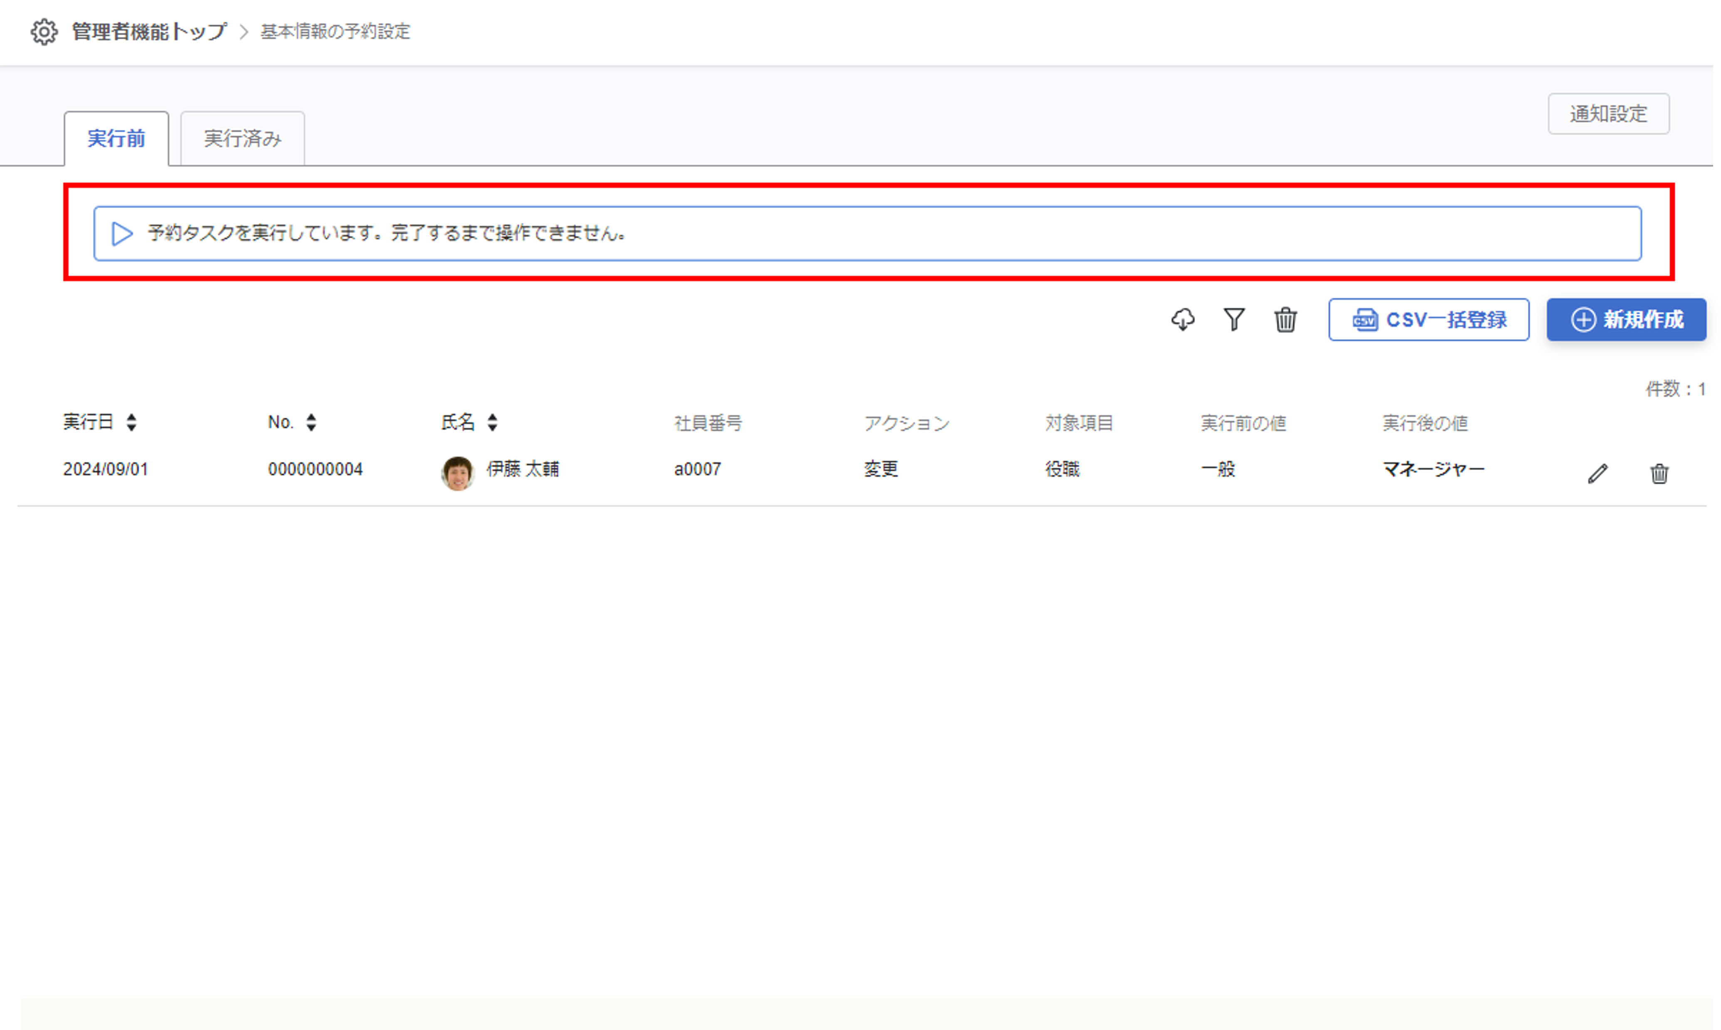1721x1030 pixels.
Task: Click the play icon in notification banner
Action: [122, 234]
